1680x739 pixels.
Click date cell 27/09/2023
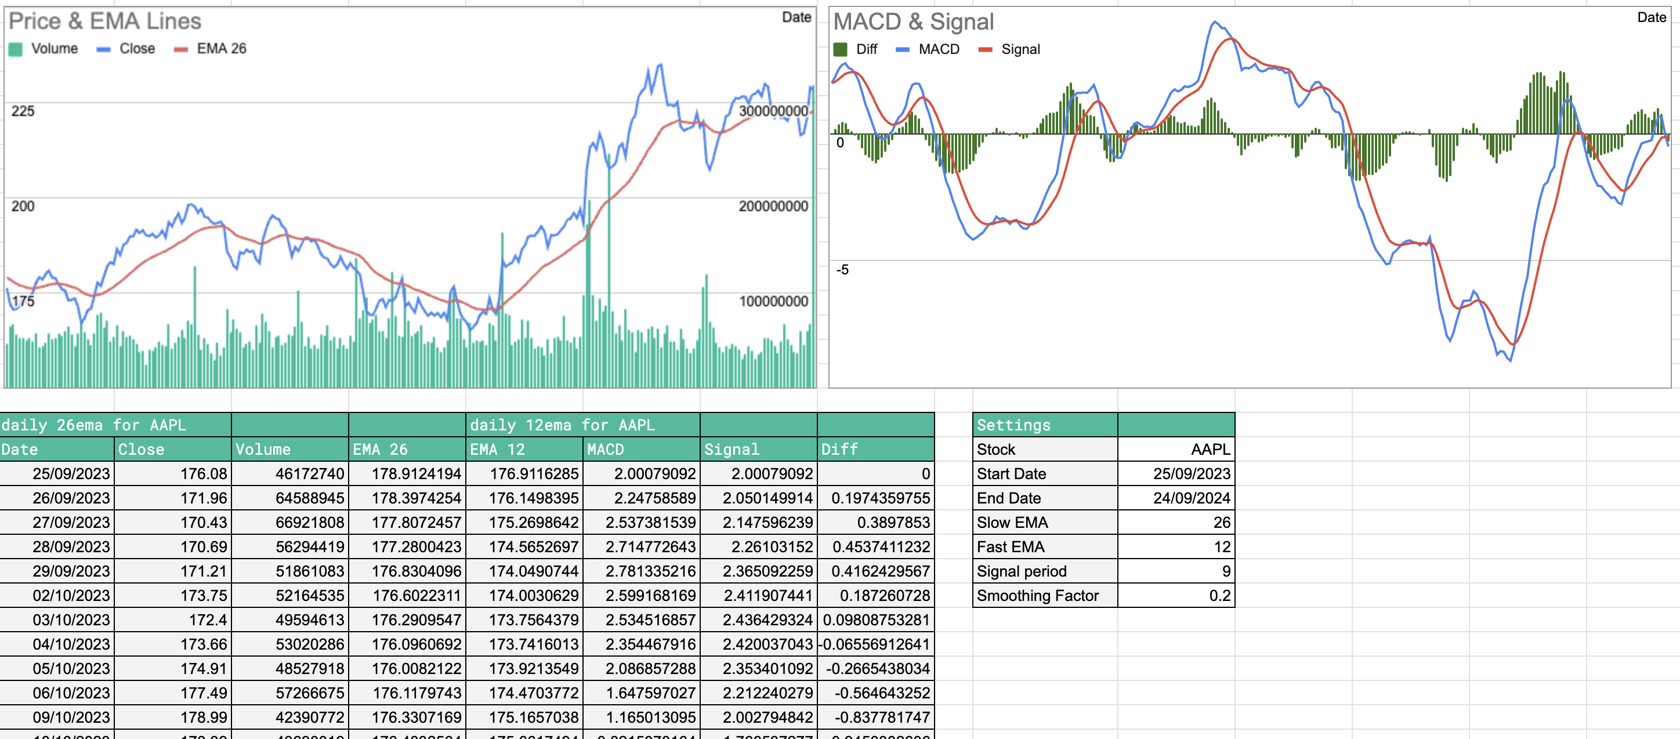point(57,523)
